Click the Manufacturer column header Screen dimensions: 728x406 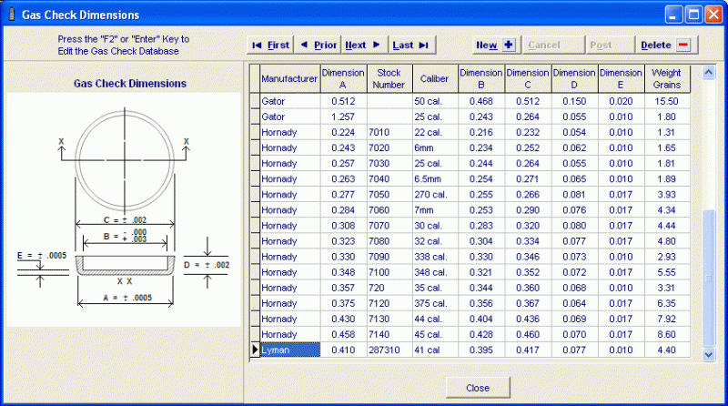289,79
